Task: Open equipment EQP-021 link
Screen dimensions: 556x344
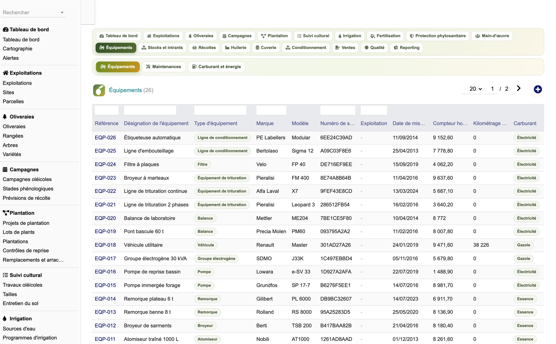Action: click(x=105, y=205)
